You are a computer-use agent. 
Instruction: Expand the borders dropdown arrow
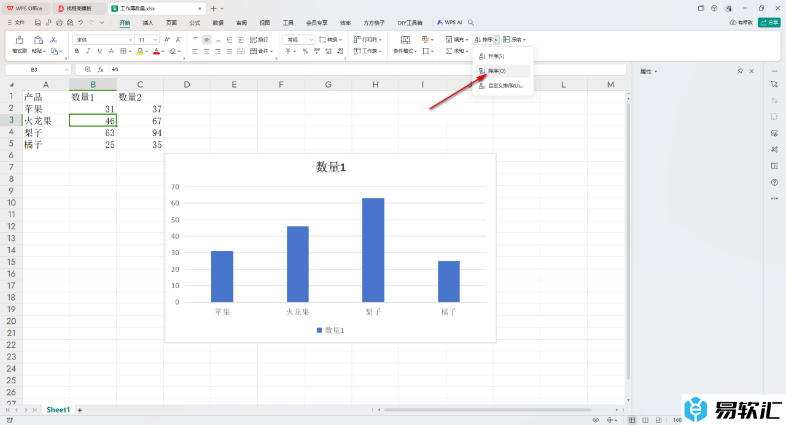pos(131,52)
